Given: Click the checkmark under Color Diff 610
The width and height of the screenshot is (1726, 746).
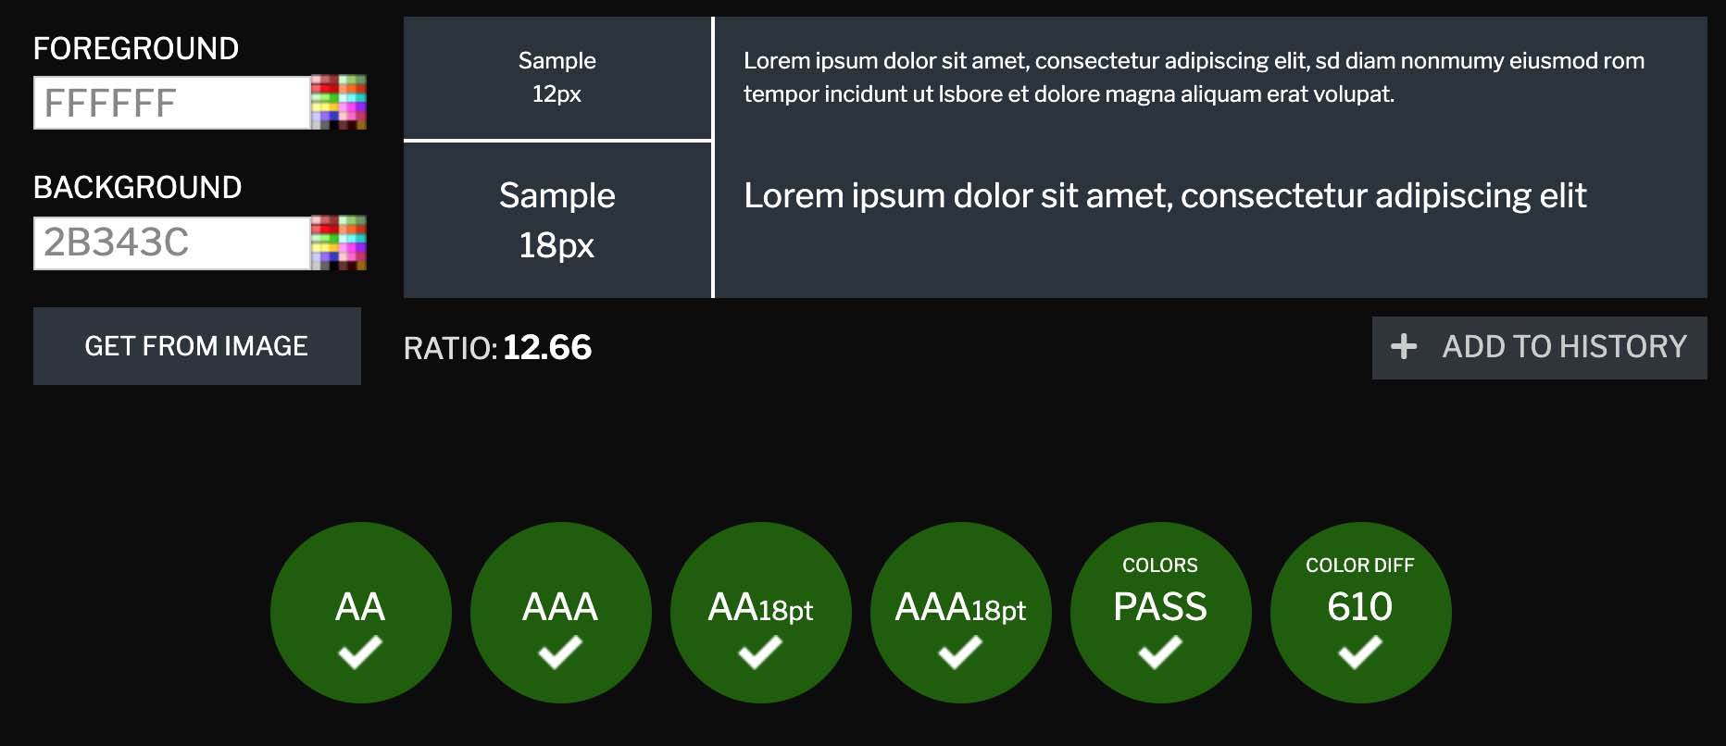Looking at the screenshot, I should point(1360,652).
